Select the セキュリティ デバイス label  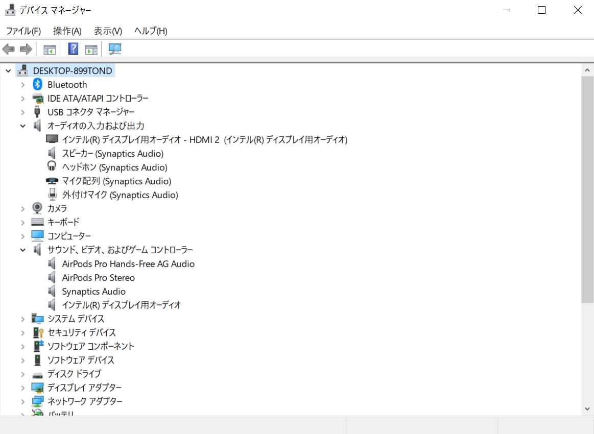pos(81,332)
